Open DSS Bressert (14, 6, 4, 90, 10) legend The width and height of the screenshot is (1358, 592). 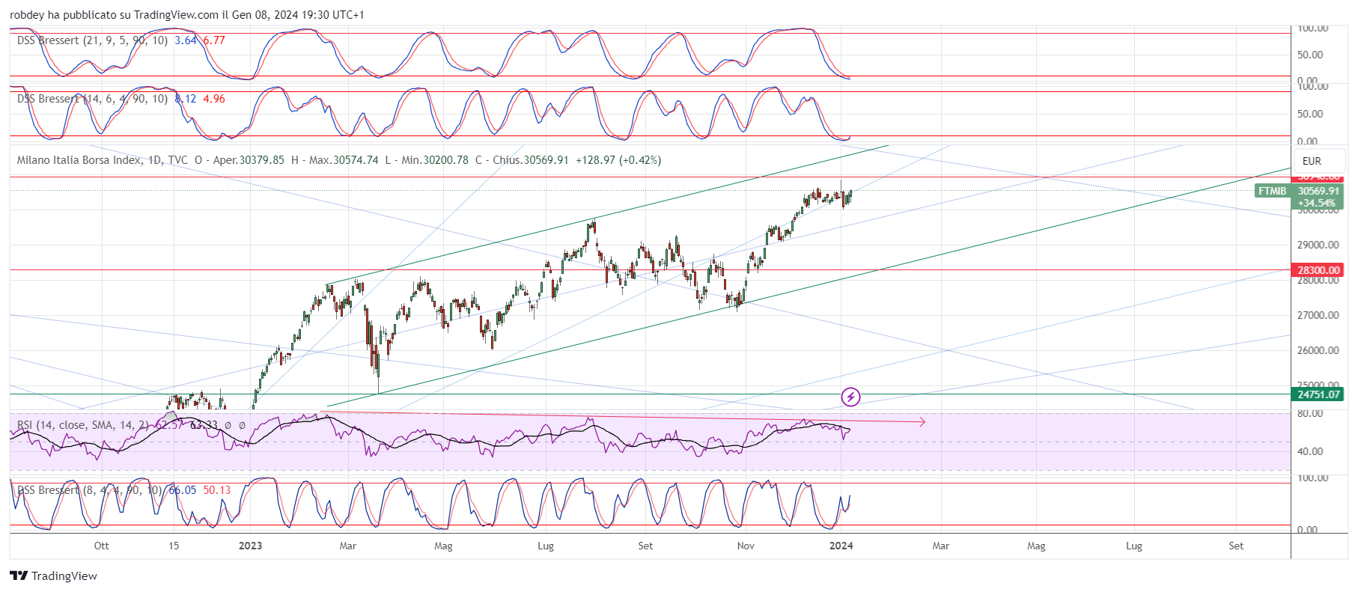(x=92, y=99)
